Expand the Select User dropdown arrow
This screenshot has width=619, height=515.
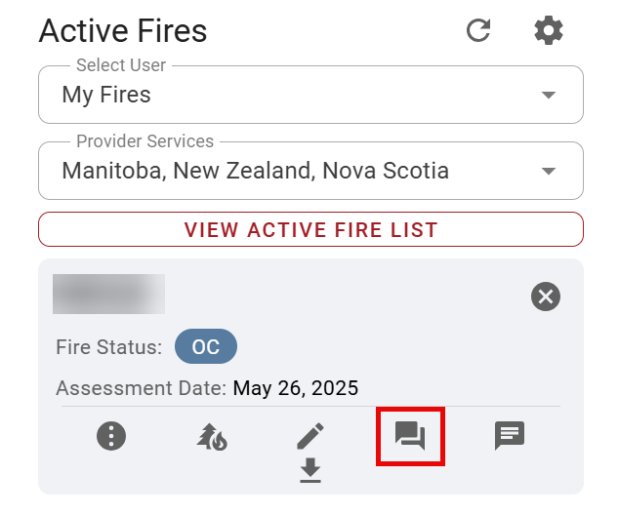coord(549,95)
